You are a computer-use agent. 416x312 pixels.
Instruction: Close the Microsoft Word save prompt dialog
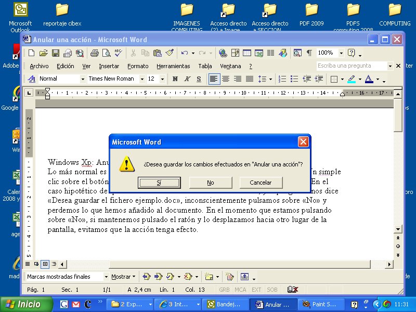click(303, 142)
